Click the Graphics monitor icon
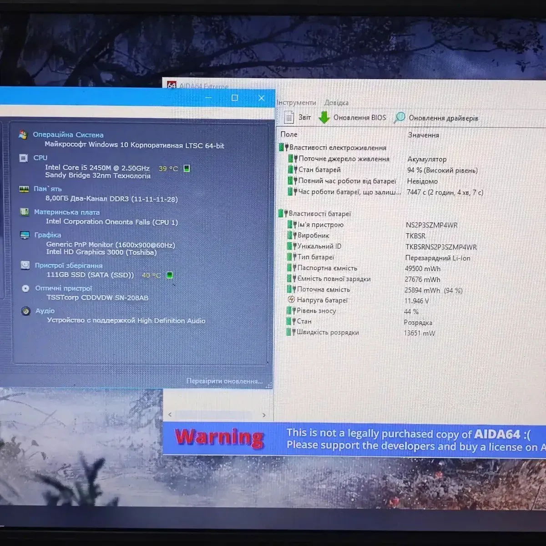 25,235
